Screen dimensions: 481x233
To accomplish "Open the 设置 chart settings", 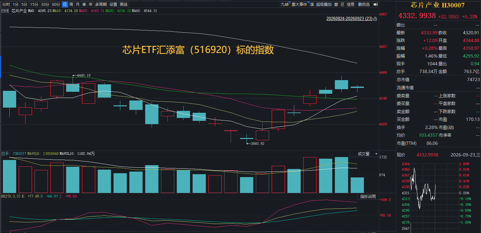I will pyautogui.click(x=113, y=5).
